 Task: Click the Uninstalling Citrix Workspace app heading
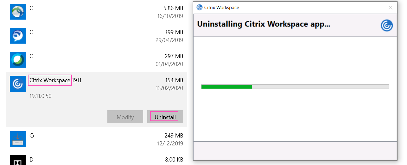pos(264,24)
